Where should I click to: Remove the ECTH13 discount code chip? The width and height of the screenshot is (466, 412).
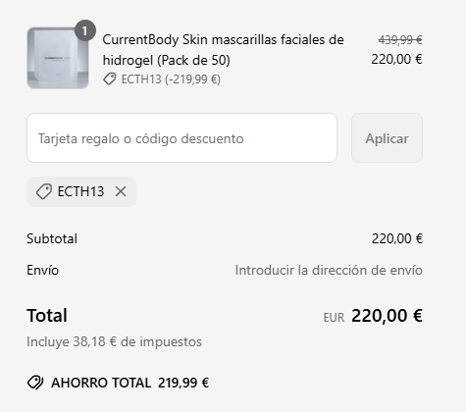pos(121,191)
